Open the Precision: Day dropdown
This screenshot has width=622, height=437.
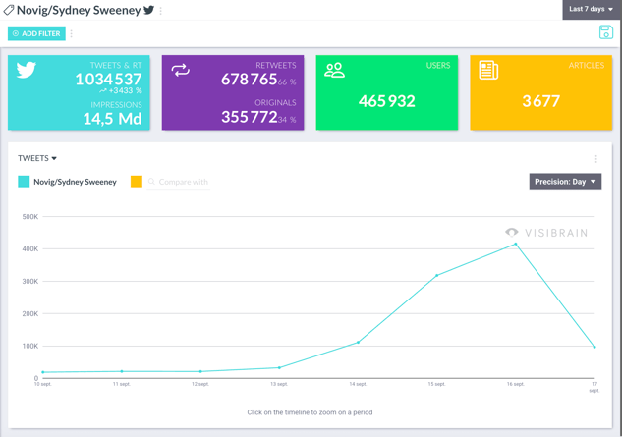point(565,182)
